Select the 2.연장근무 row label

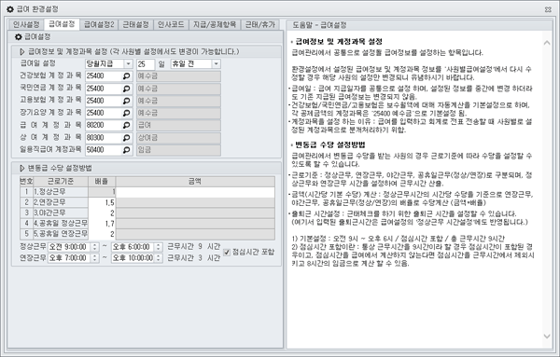[x=61, y=202]
